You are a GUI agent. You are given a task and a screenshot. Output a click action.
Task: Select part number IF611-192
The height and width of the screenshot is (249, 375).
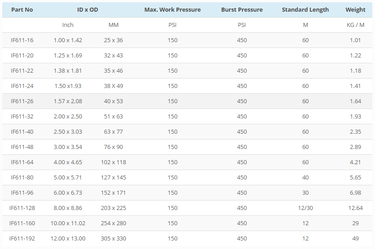click(22, 238)
